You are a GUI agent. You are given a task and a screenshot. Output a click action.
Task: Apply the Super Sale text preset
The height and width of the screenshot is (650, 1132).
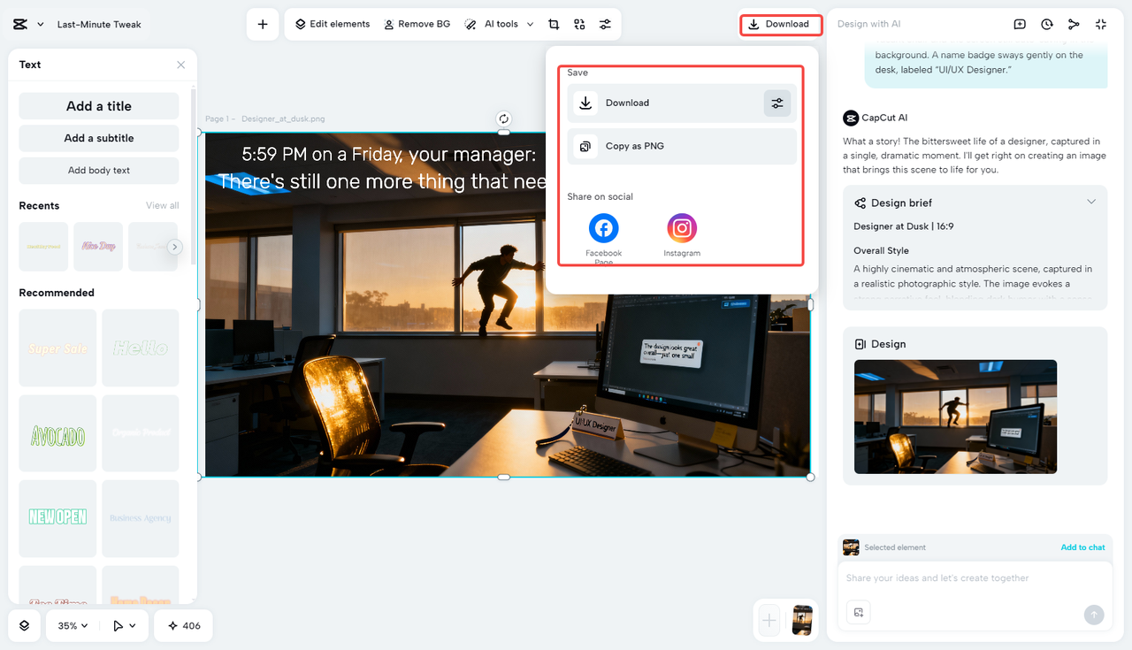point(57,348)
